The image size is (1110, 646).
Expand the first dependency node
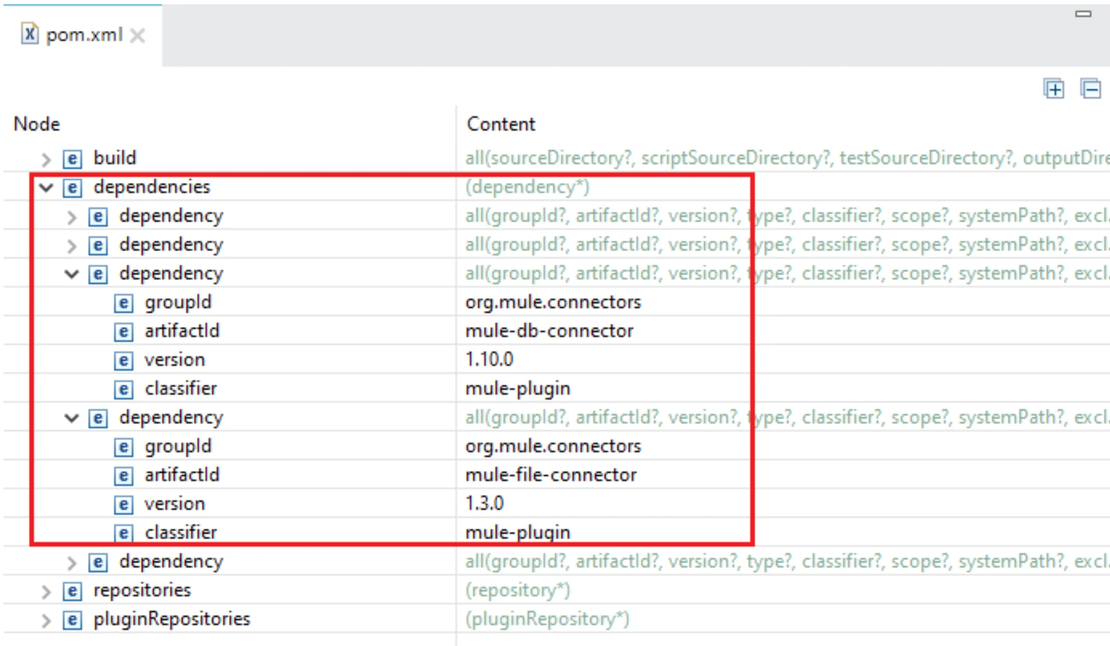coord(71,217)
